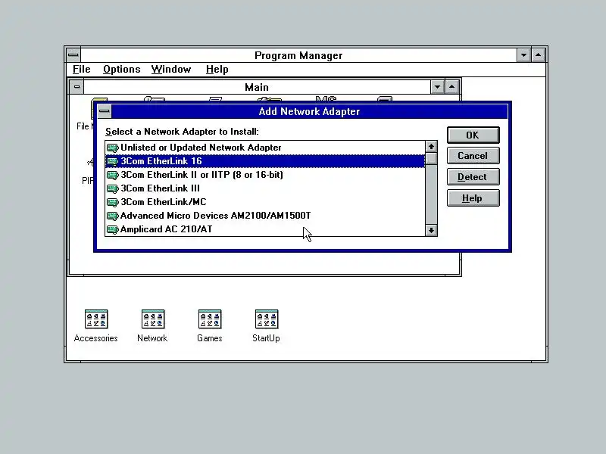Screen dimensions: 606x454
Task: Maximize the Program Manager window
Action: (x=539, y=55)
